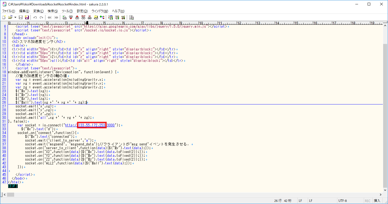
Task: Save the current file
Action: [21, 17]
